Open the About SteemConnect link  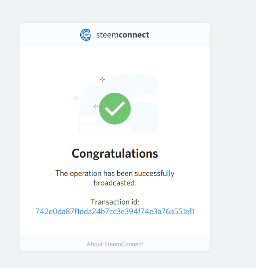115,244
